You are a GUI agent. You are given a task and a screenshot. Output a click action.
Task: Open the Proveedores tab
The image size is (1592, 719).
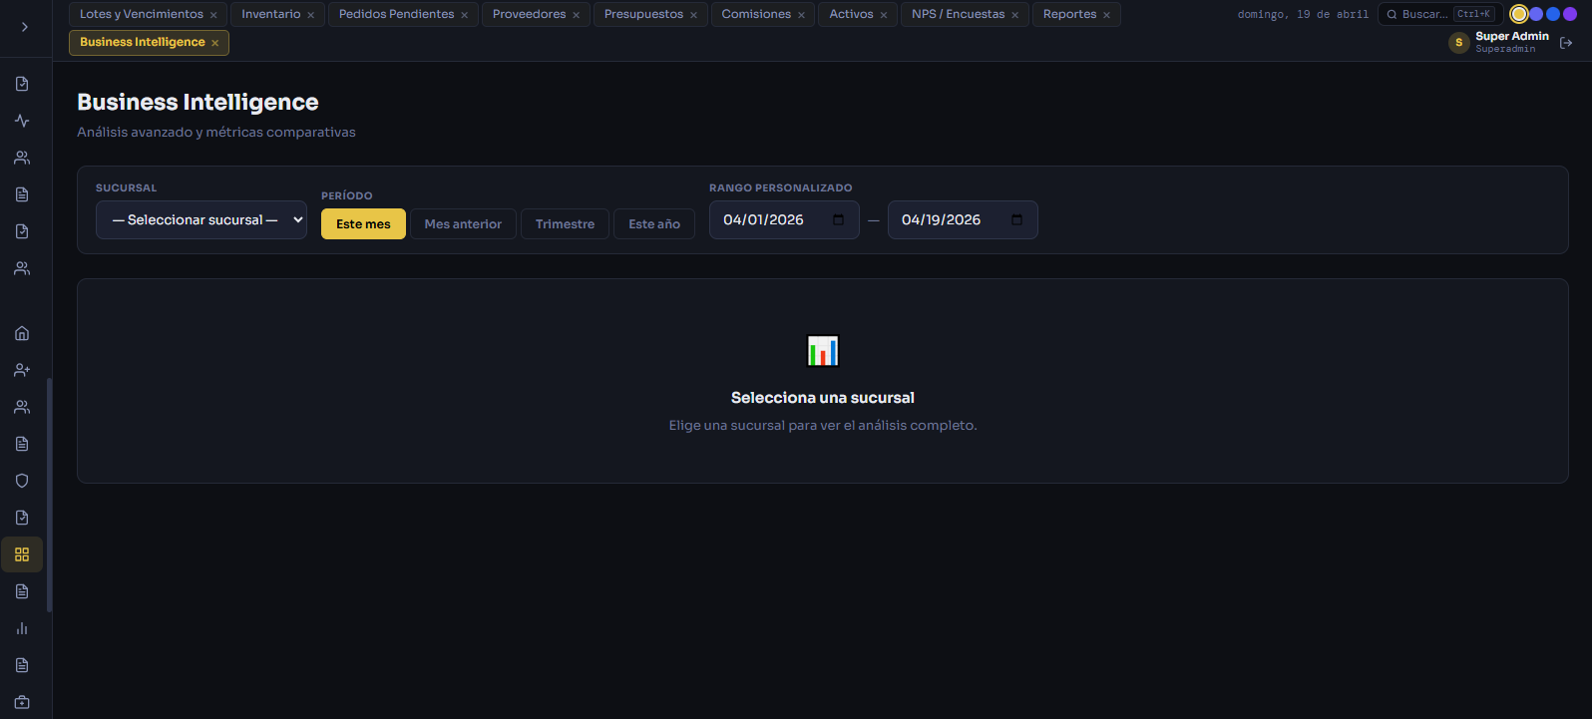[x=529, y=14]
